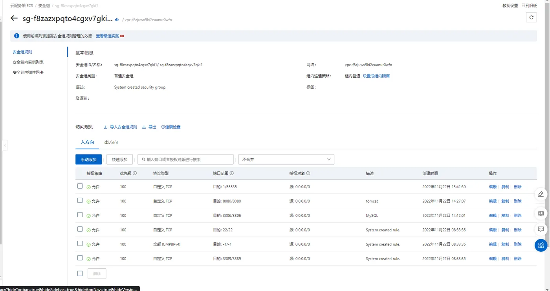Click 教我设置 at top right
This screenshot has width=550, height=291.
coord(510,6)
